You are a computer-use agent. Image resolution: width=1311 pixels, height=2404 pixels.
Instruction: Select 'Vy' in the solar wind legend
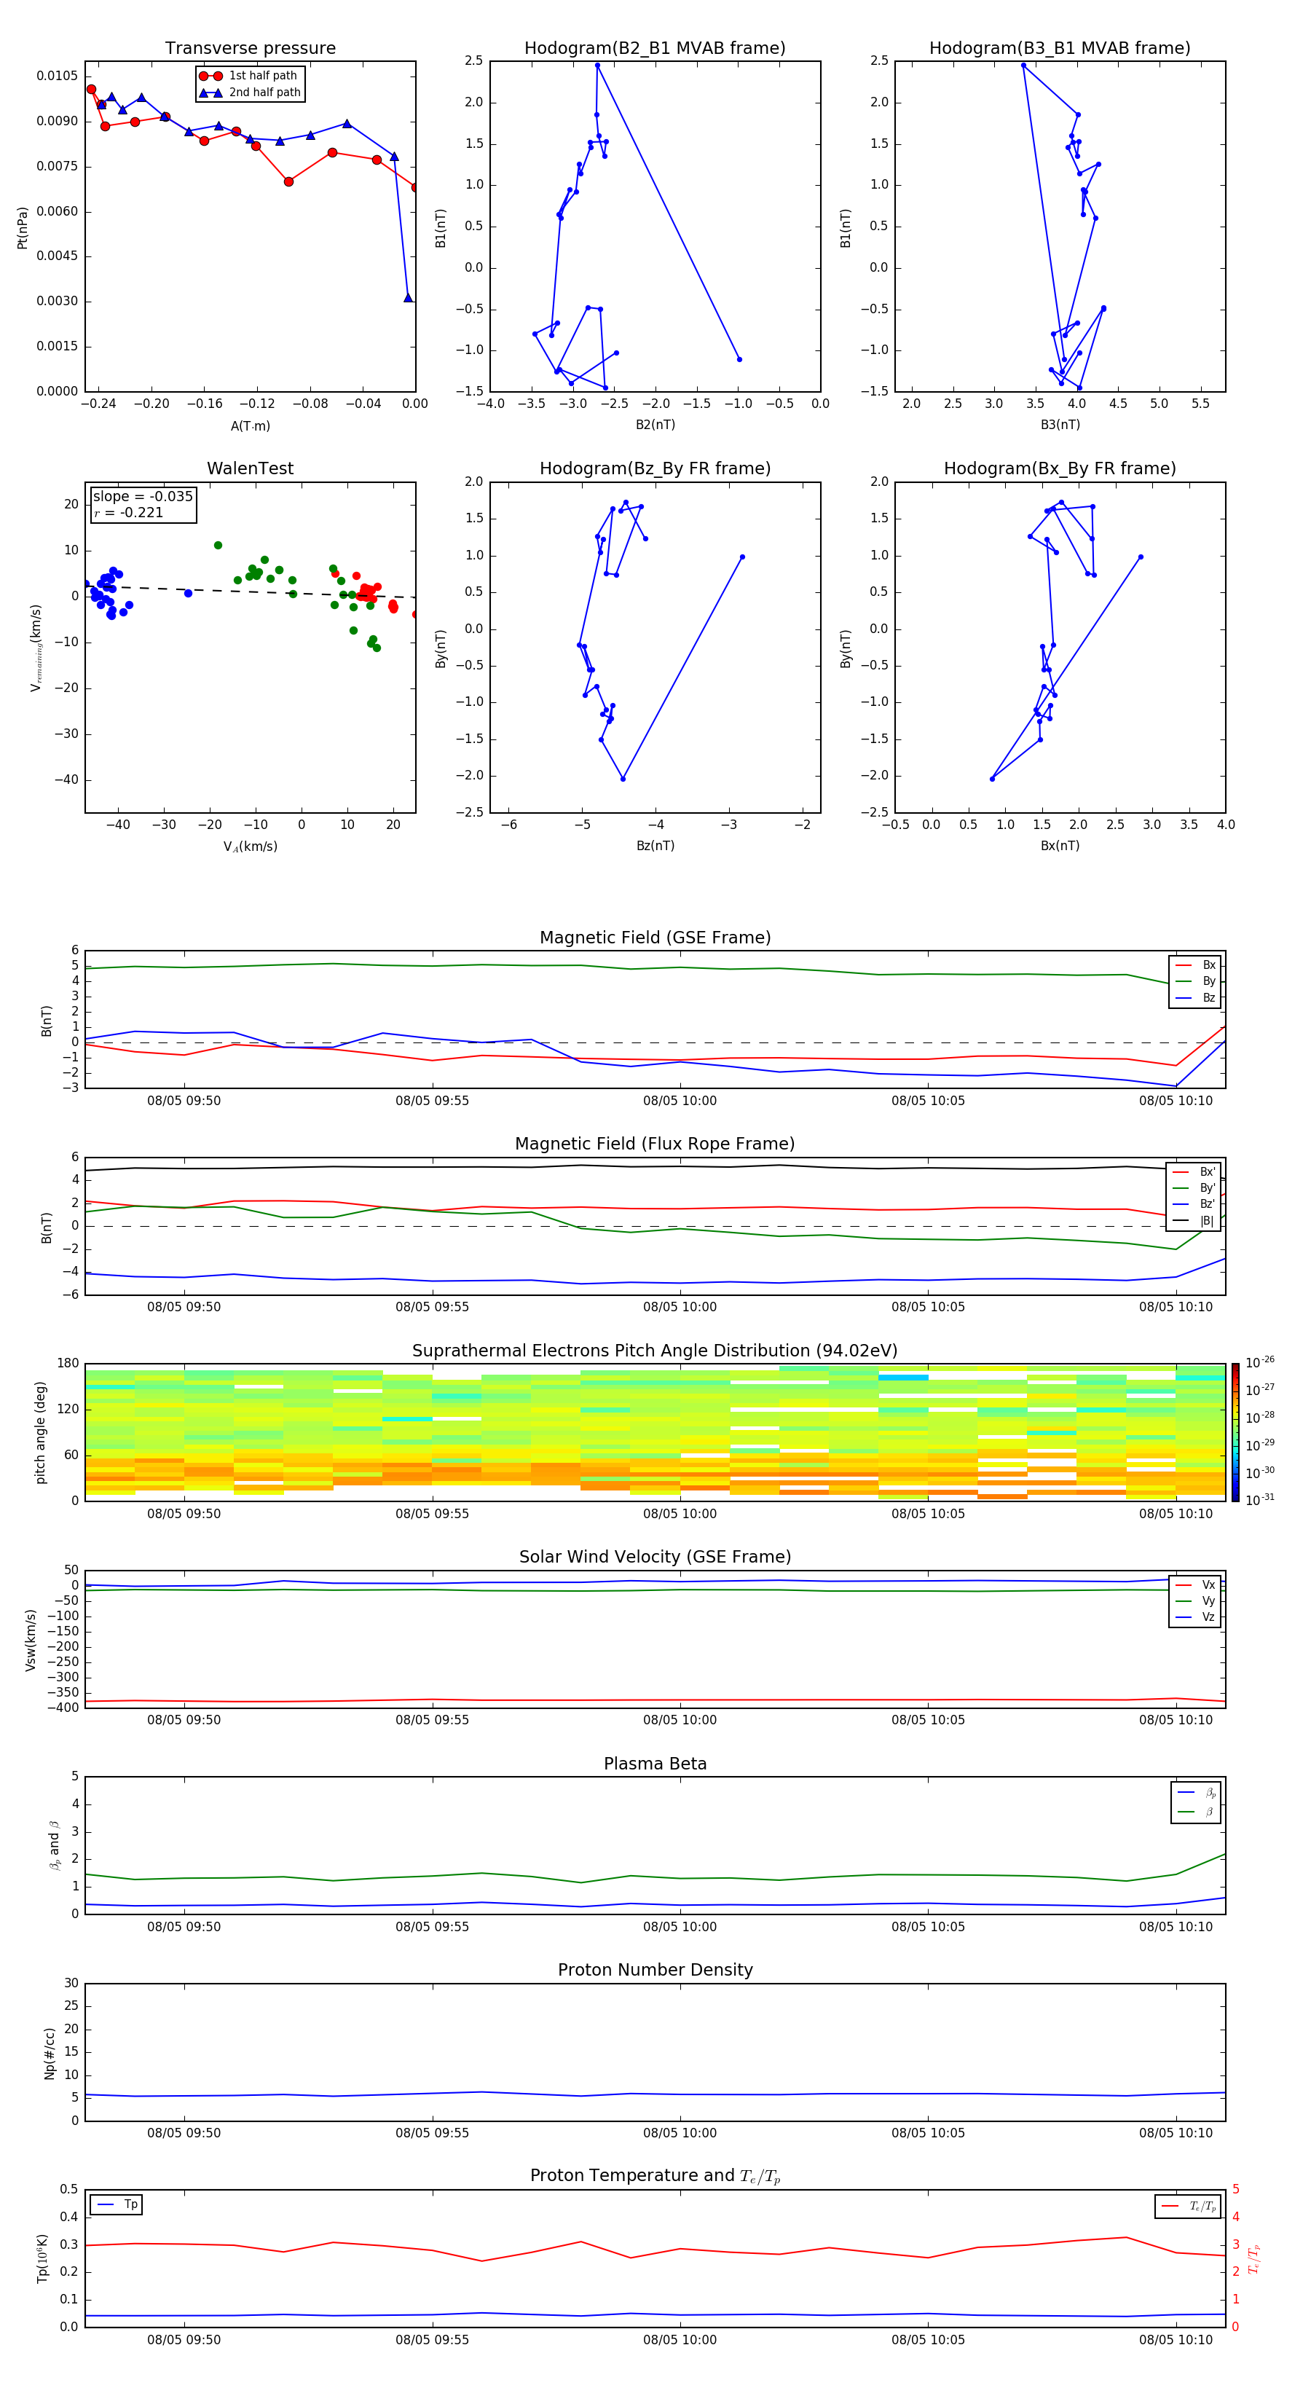point(1195,1601)
